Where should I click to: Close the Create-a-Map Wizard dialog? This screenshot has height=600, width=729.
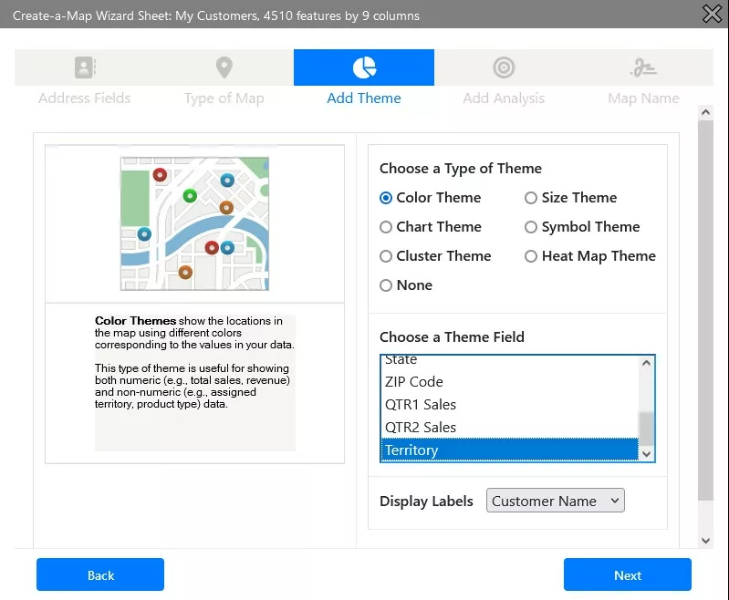coord(711,14)
